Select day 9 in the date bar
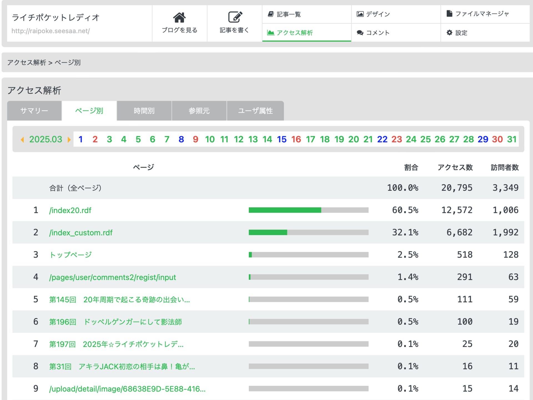Viewport: 533px width, 400px height. (195, 139)
